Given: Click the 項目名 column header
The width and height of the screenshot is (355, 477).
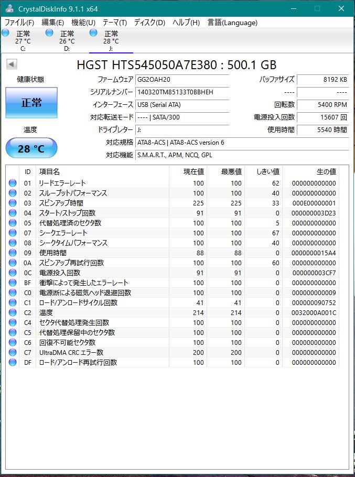Looking at the screenshot, I should (x=103, y=171).
